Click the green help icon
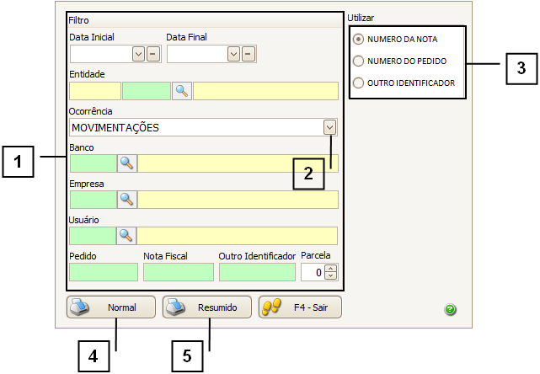 click(x=450, y=310)
